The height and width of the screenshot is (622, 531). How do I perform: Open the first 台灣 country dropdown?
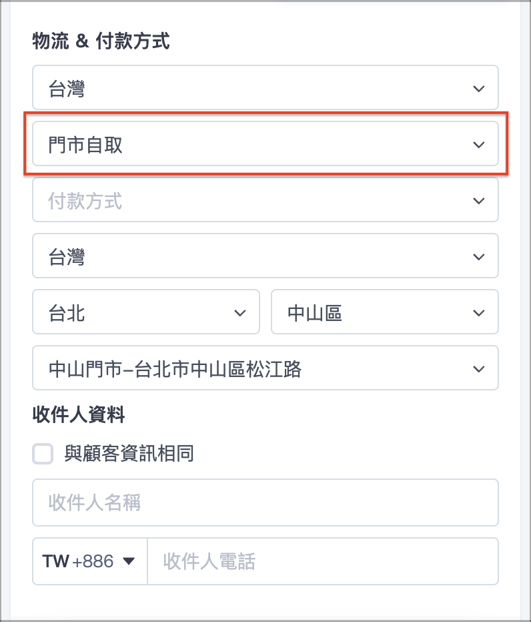[265, 87]
